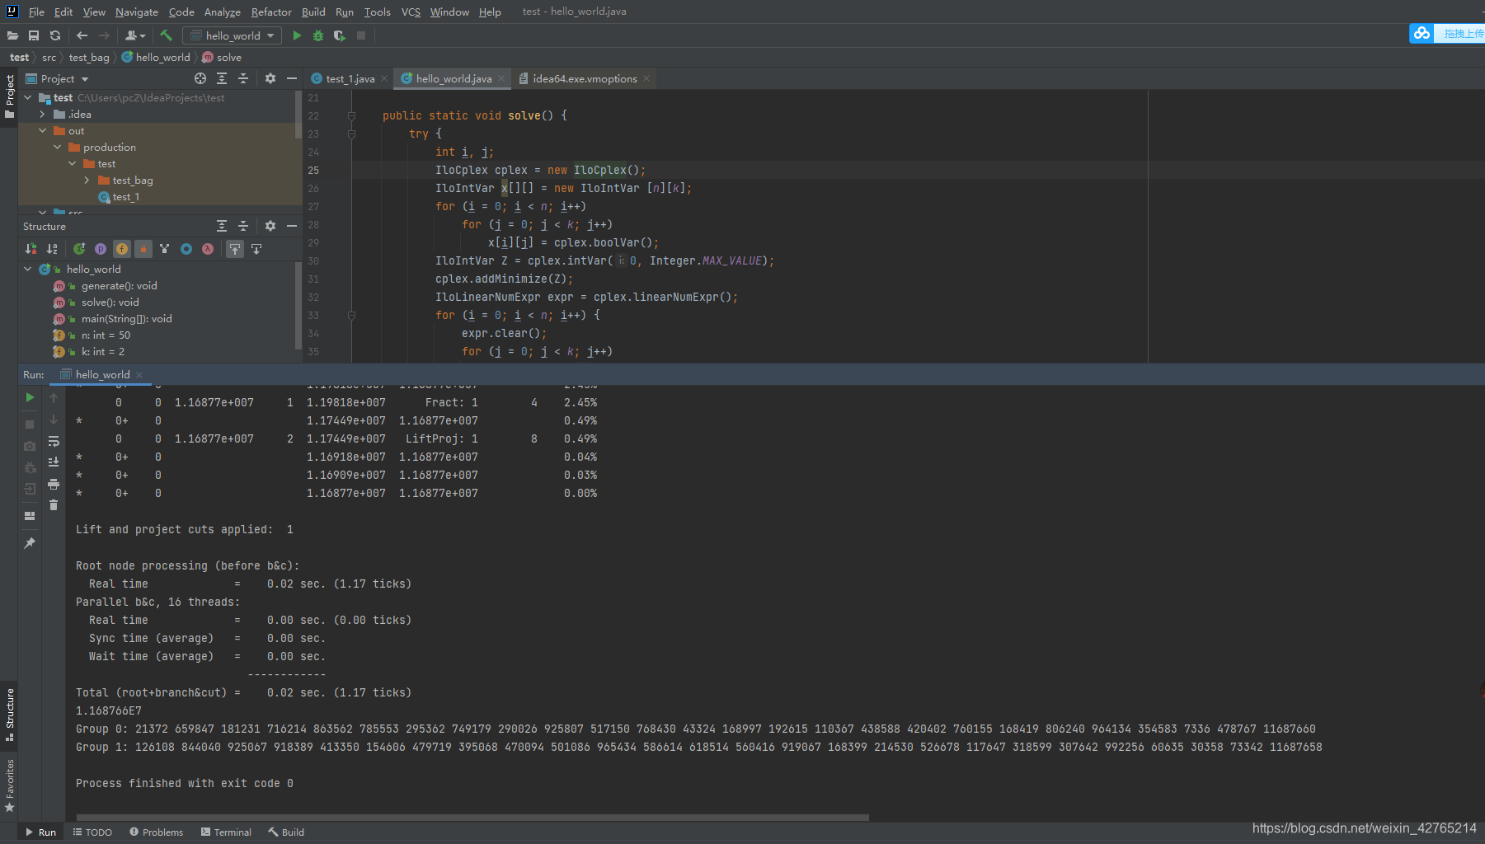The width and height of the screenshot is (1485, 844).
Task: Expand the .idea folder
Action: [43, 114]
